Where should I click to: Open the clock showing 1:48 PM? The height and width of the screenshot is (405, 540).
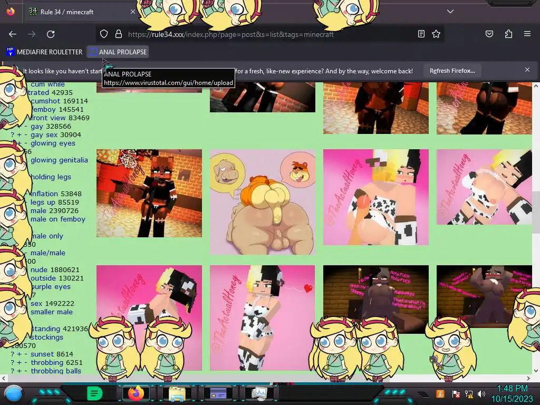(512, 393)
